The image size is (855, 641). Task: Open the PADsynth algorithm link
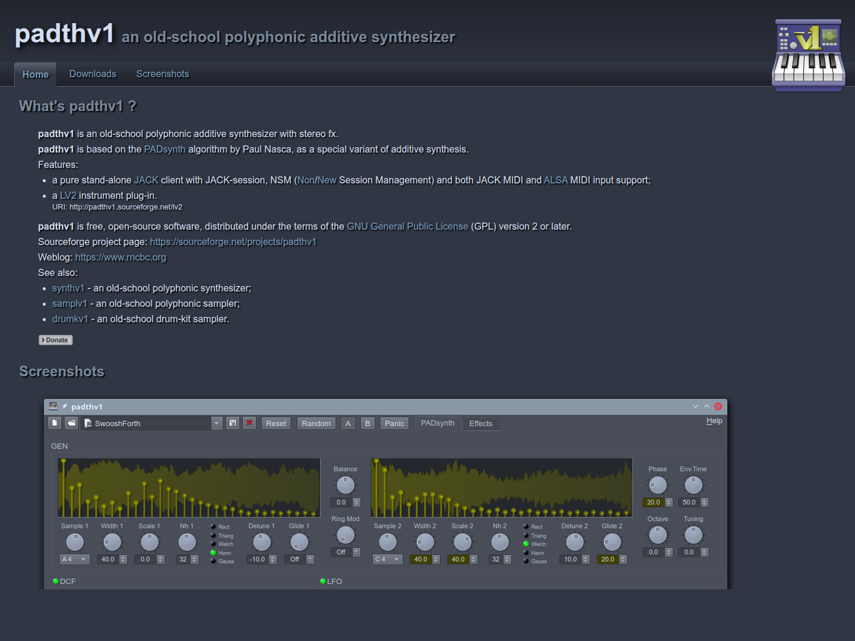[165, 149]
